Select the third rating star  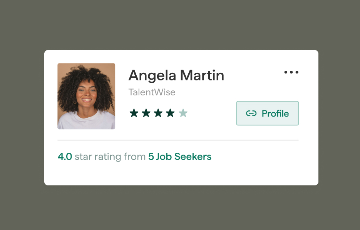click(x=158, y=113)
